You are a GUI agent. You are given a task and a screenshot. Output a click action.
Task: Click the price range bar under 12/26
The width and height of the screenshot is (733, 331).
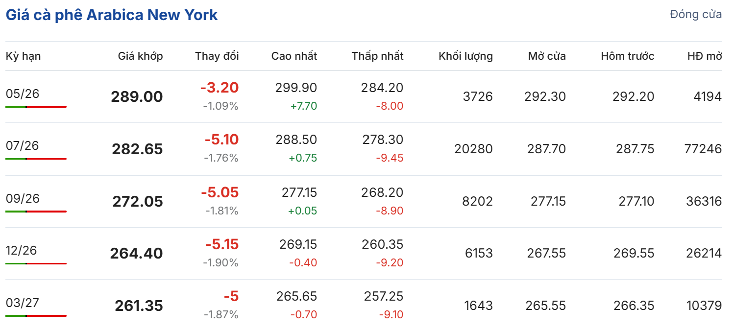coord(36,263)
